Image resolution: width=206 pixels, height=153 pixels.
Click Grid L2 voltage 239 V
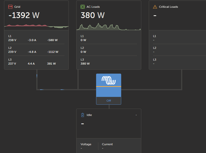pos(12,52)
